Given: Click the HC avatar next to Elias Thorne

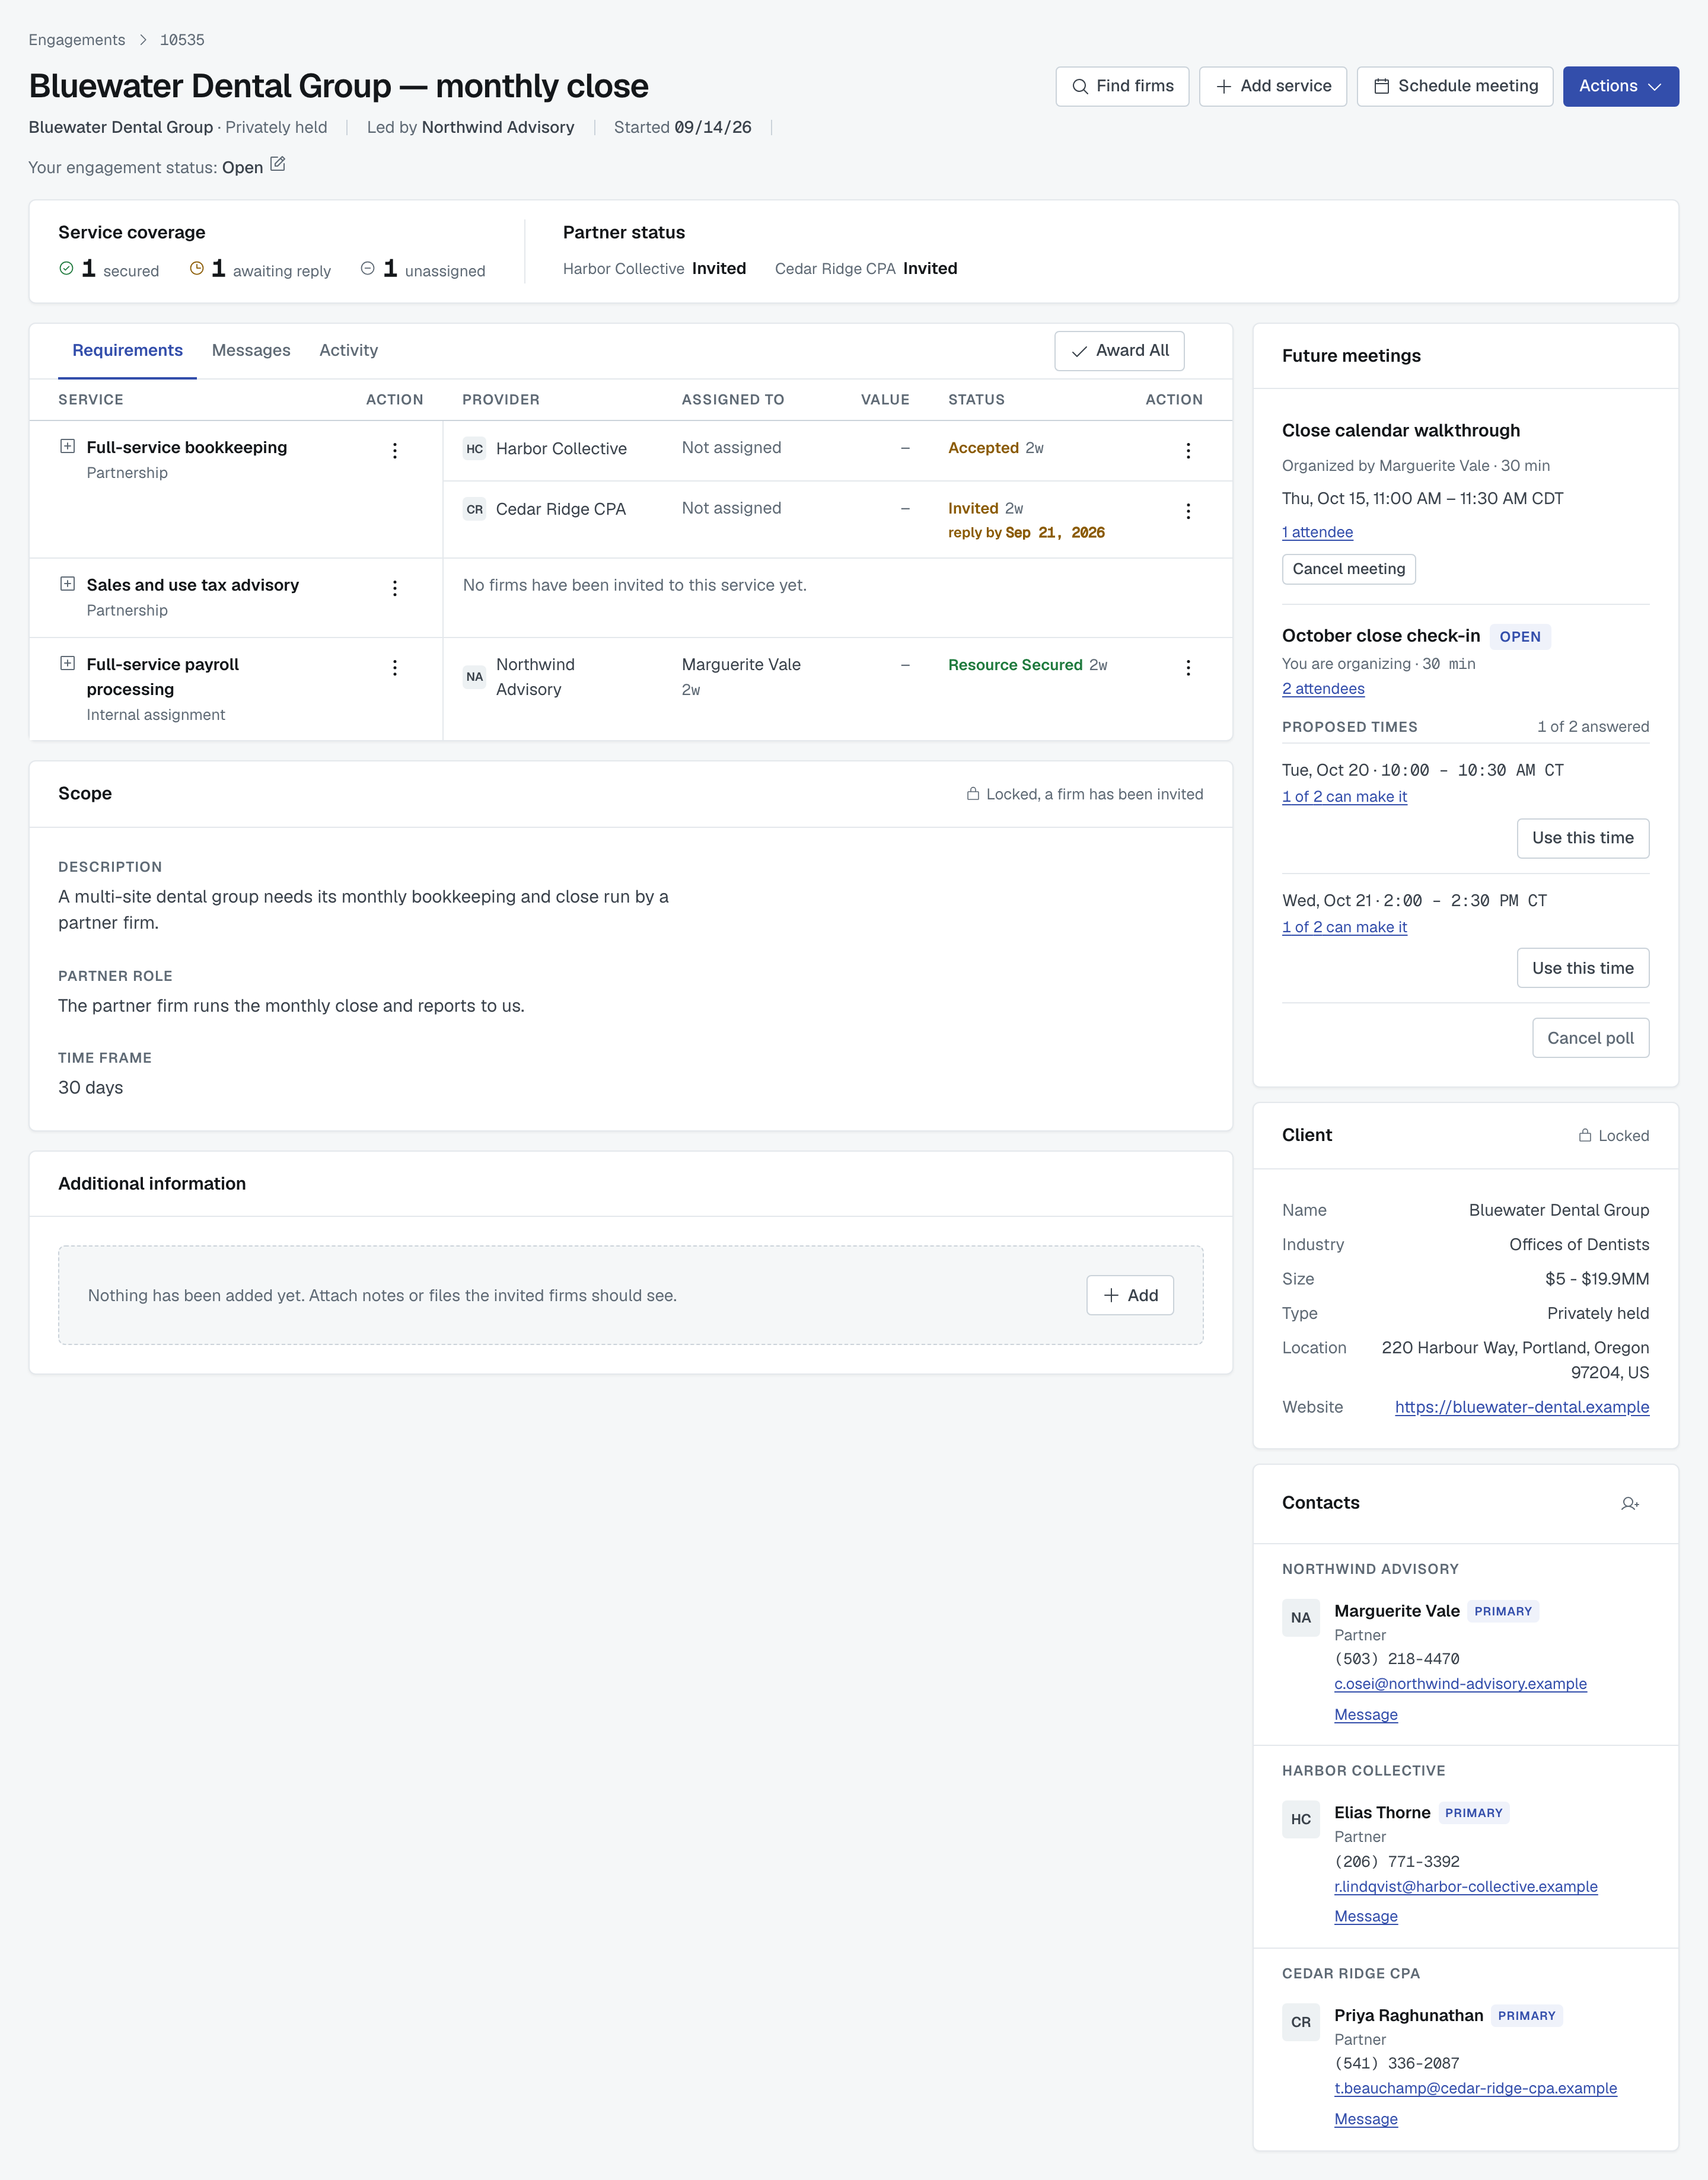Looking at the screenshot, I should [x=1301, y=1820].
